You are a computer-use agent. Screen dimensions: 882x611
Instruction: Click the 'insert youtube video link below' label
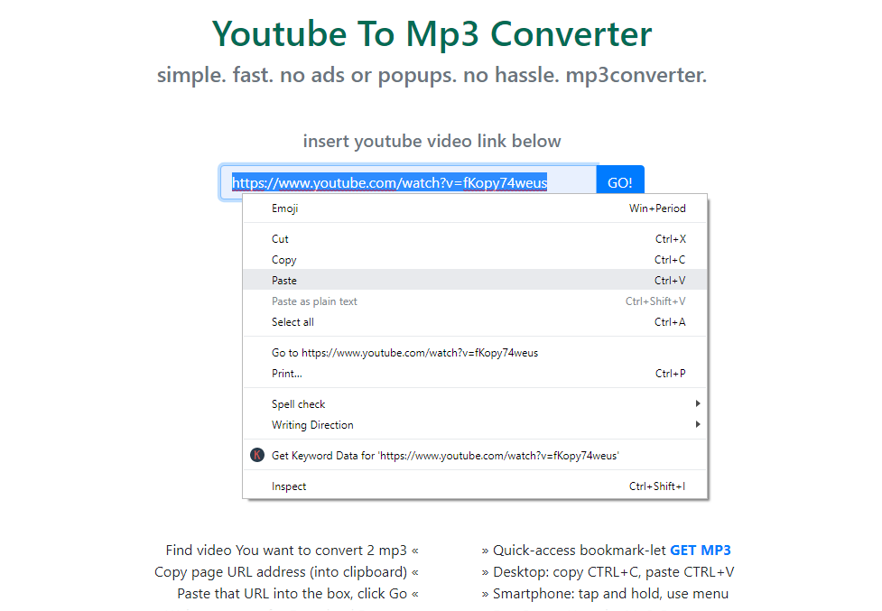click(x=432, y=141)
